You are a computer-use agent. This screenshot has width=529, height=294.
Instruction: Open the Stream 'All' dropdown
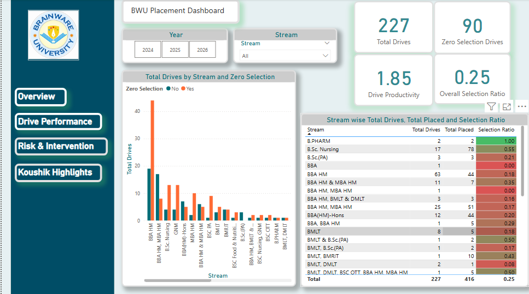point(285,56)
